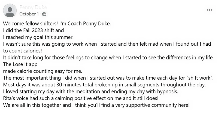Viewport: 218px width, 113px height.
Task: Click the line mentioning '30 minutes total'
Action: [x=104, y=84]
